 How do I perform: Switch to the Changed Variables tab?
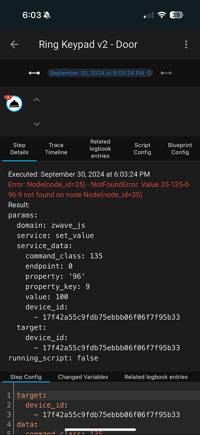click(x=83, y=377)
